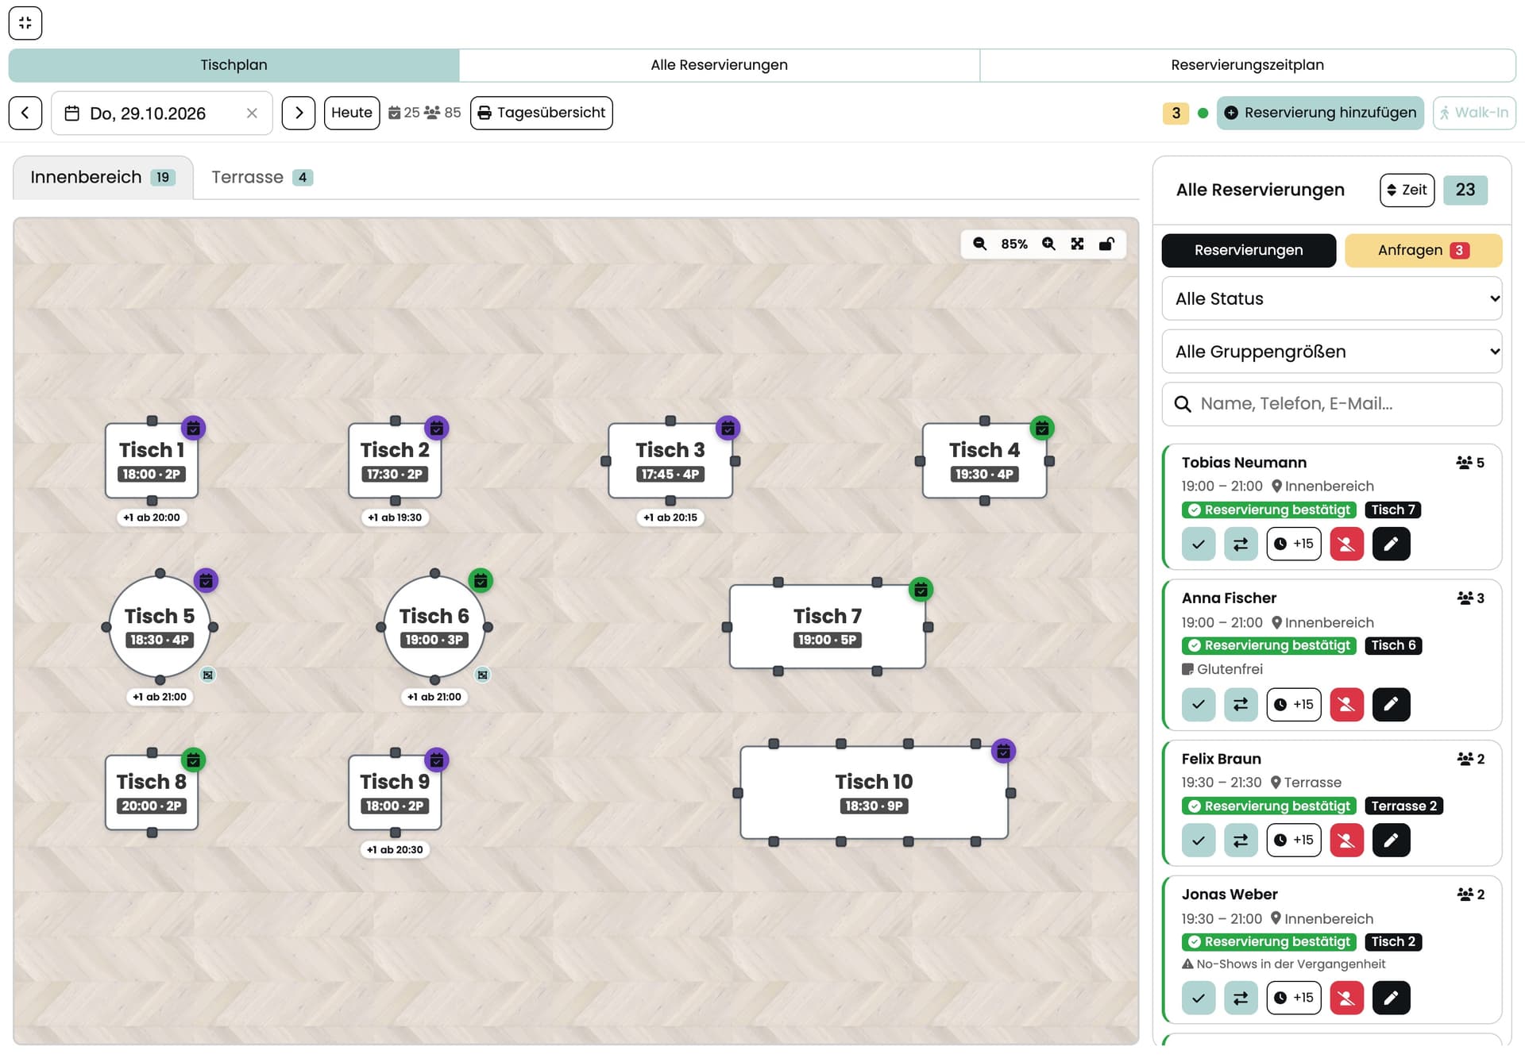Swap table for Felix Braun reservation
The image size is (1525, 1058).
pos(1241,840)
